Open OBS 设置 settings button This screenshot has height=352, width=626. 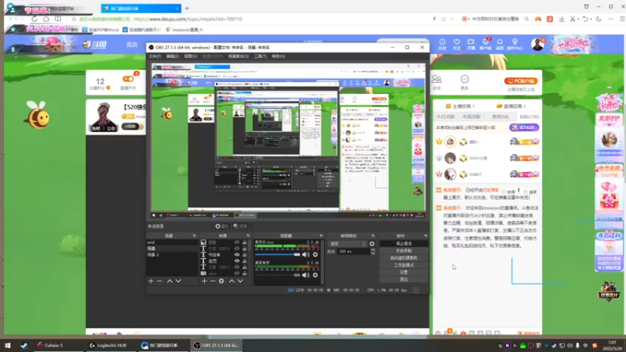point(404,272)
